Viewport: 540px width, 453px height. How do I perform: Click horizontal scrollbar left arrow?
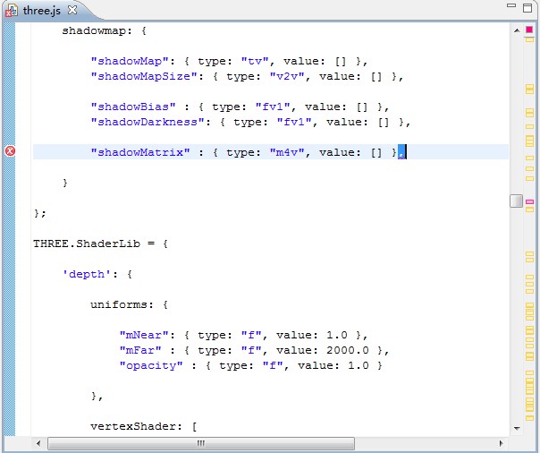pos(38,443)
